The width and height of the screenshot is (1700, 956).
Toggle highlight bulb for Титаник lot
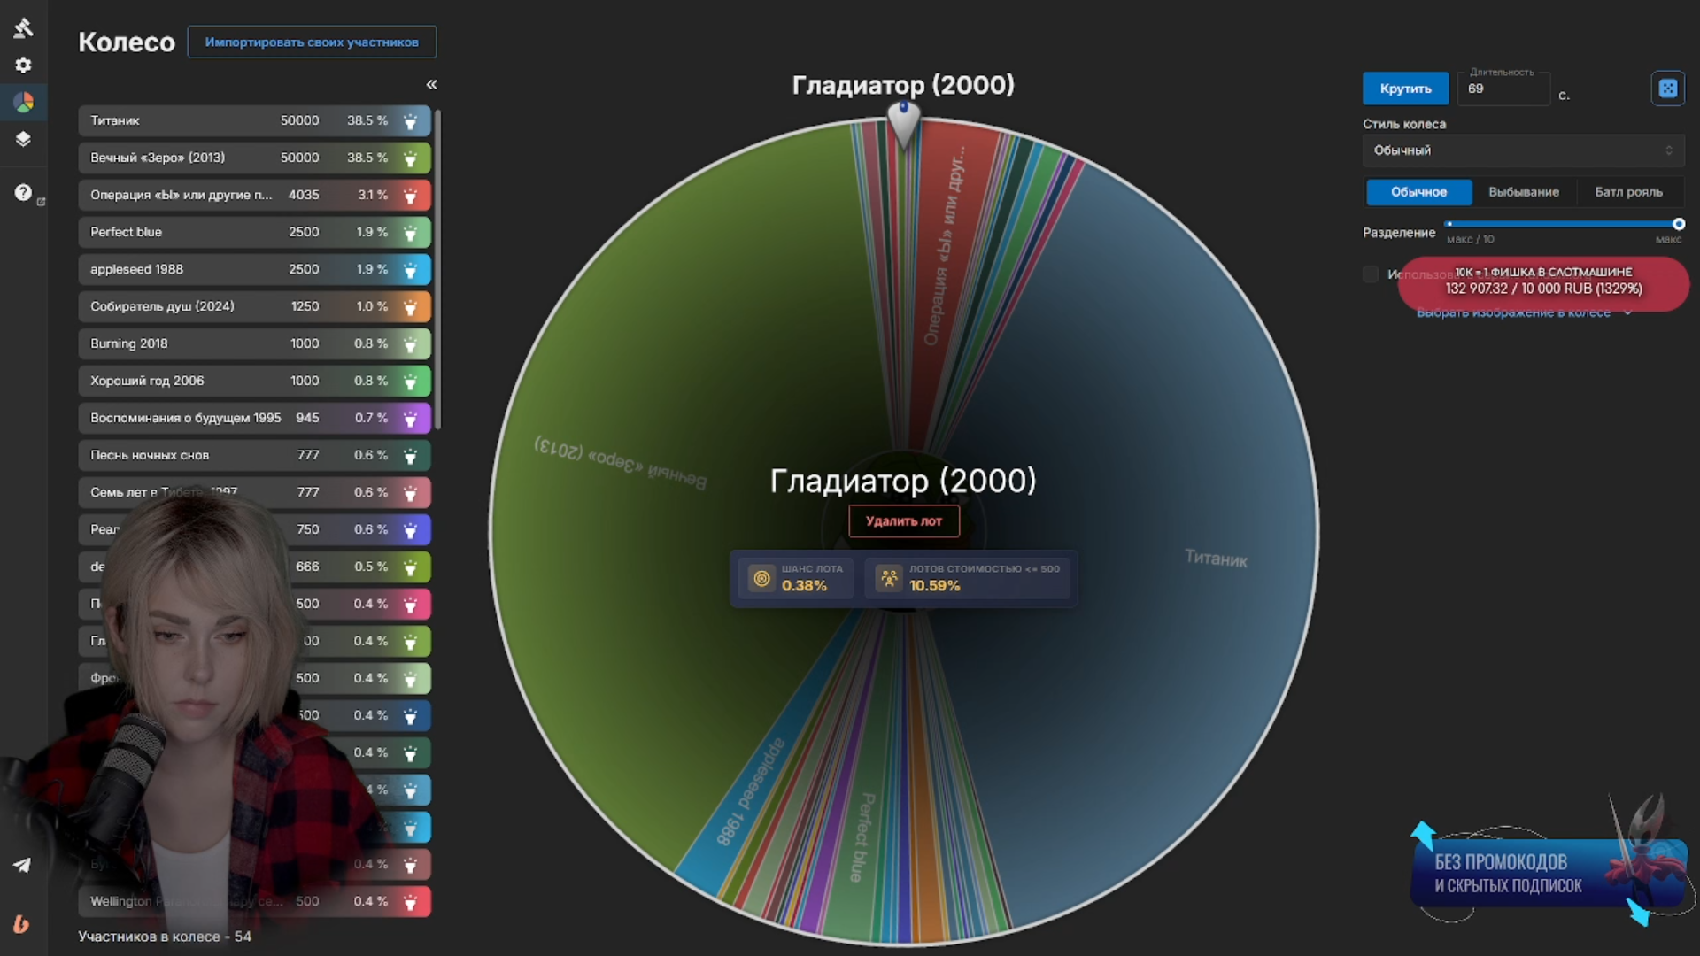410,121
